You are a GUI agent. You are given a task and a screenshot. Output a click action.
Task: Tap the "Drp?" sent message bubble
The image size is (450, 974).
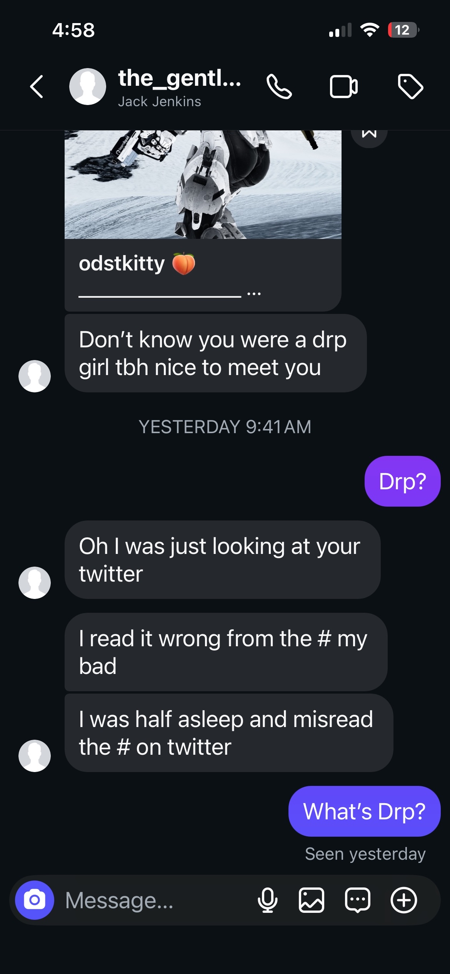(x=402, y=481)
